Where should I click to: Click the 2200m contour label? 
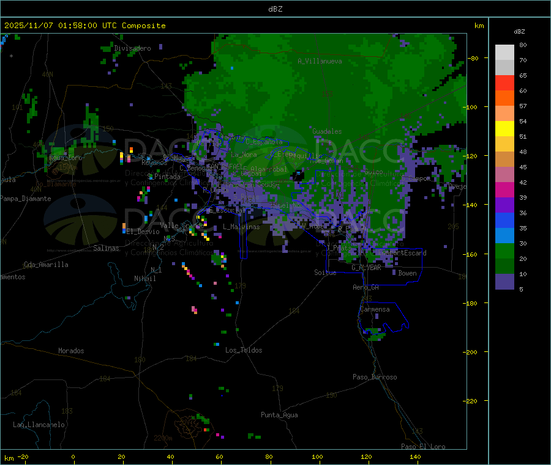coord(163,438)
